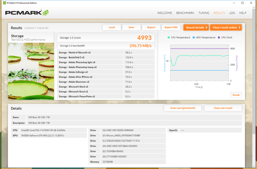Screen dimensions: 257x169
Task: Click the Load button
Action: (x=112, y=27)
